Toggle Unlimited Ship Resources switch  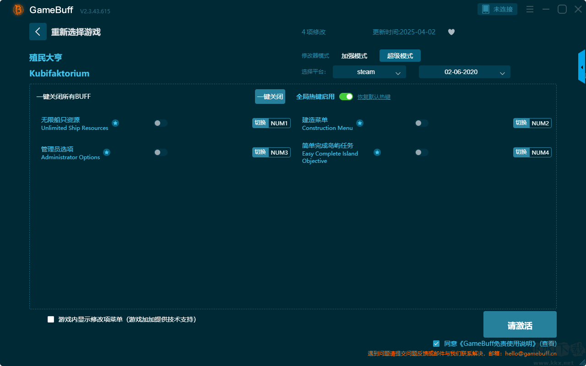pyautogui.click(x=161, y=123)
